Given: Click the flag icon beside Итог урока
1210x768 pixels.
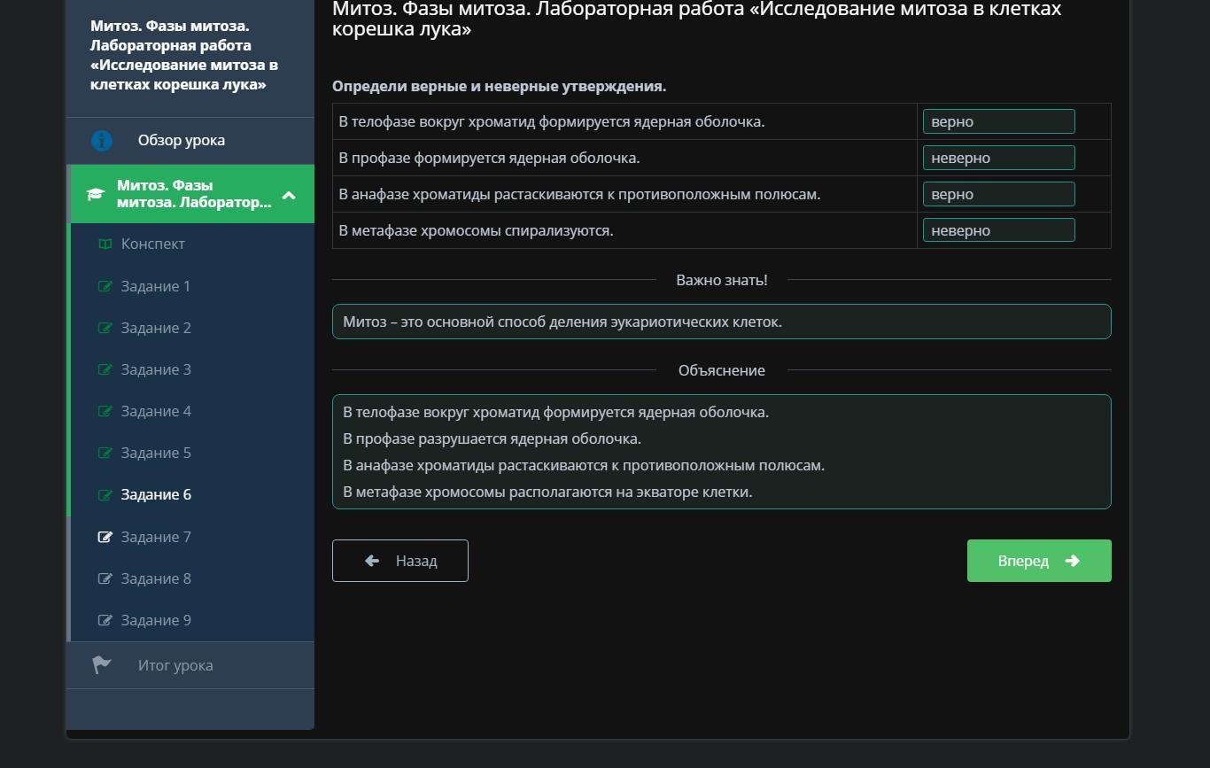Looking at the screenshot, I should coord(102,665).
